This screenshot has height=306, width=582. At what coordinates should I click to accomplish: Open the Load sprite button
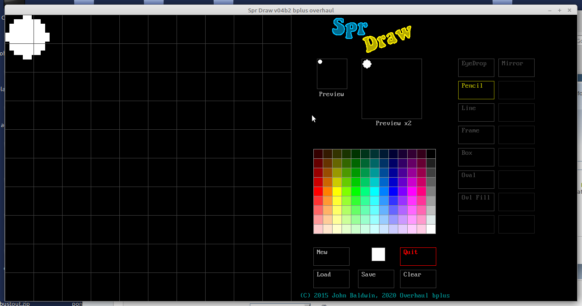[331, 279]
